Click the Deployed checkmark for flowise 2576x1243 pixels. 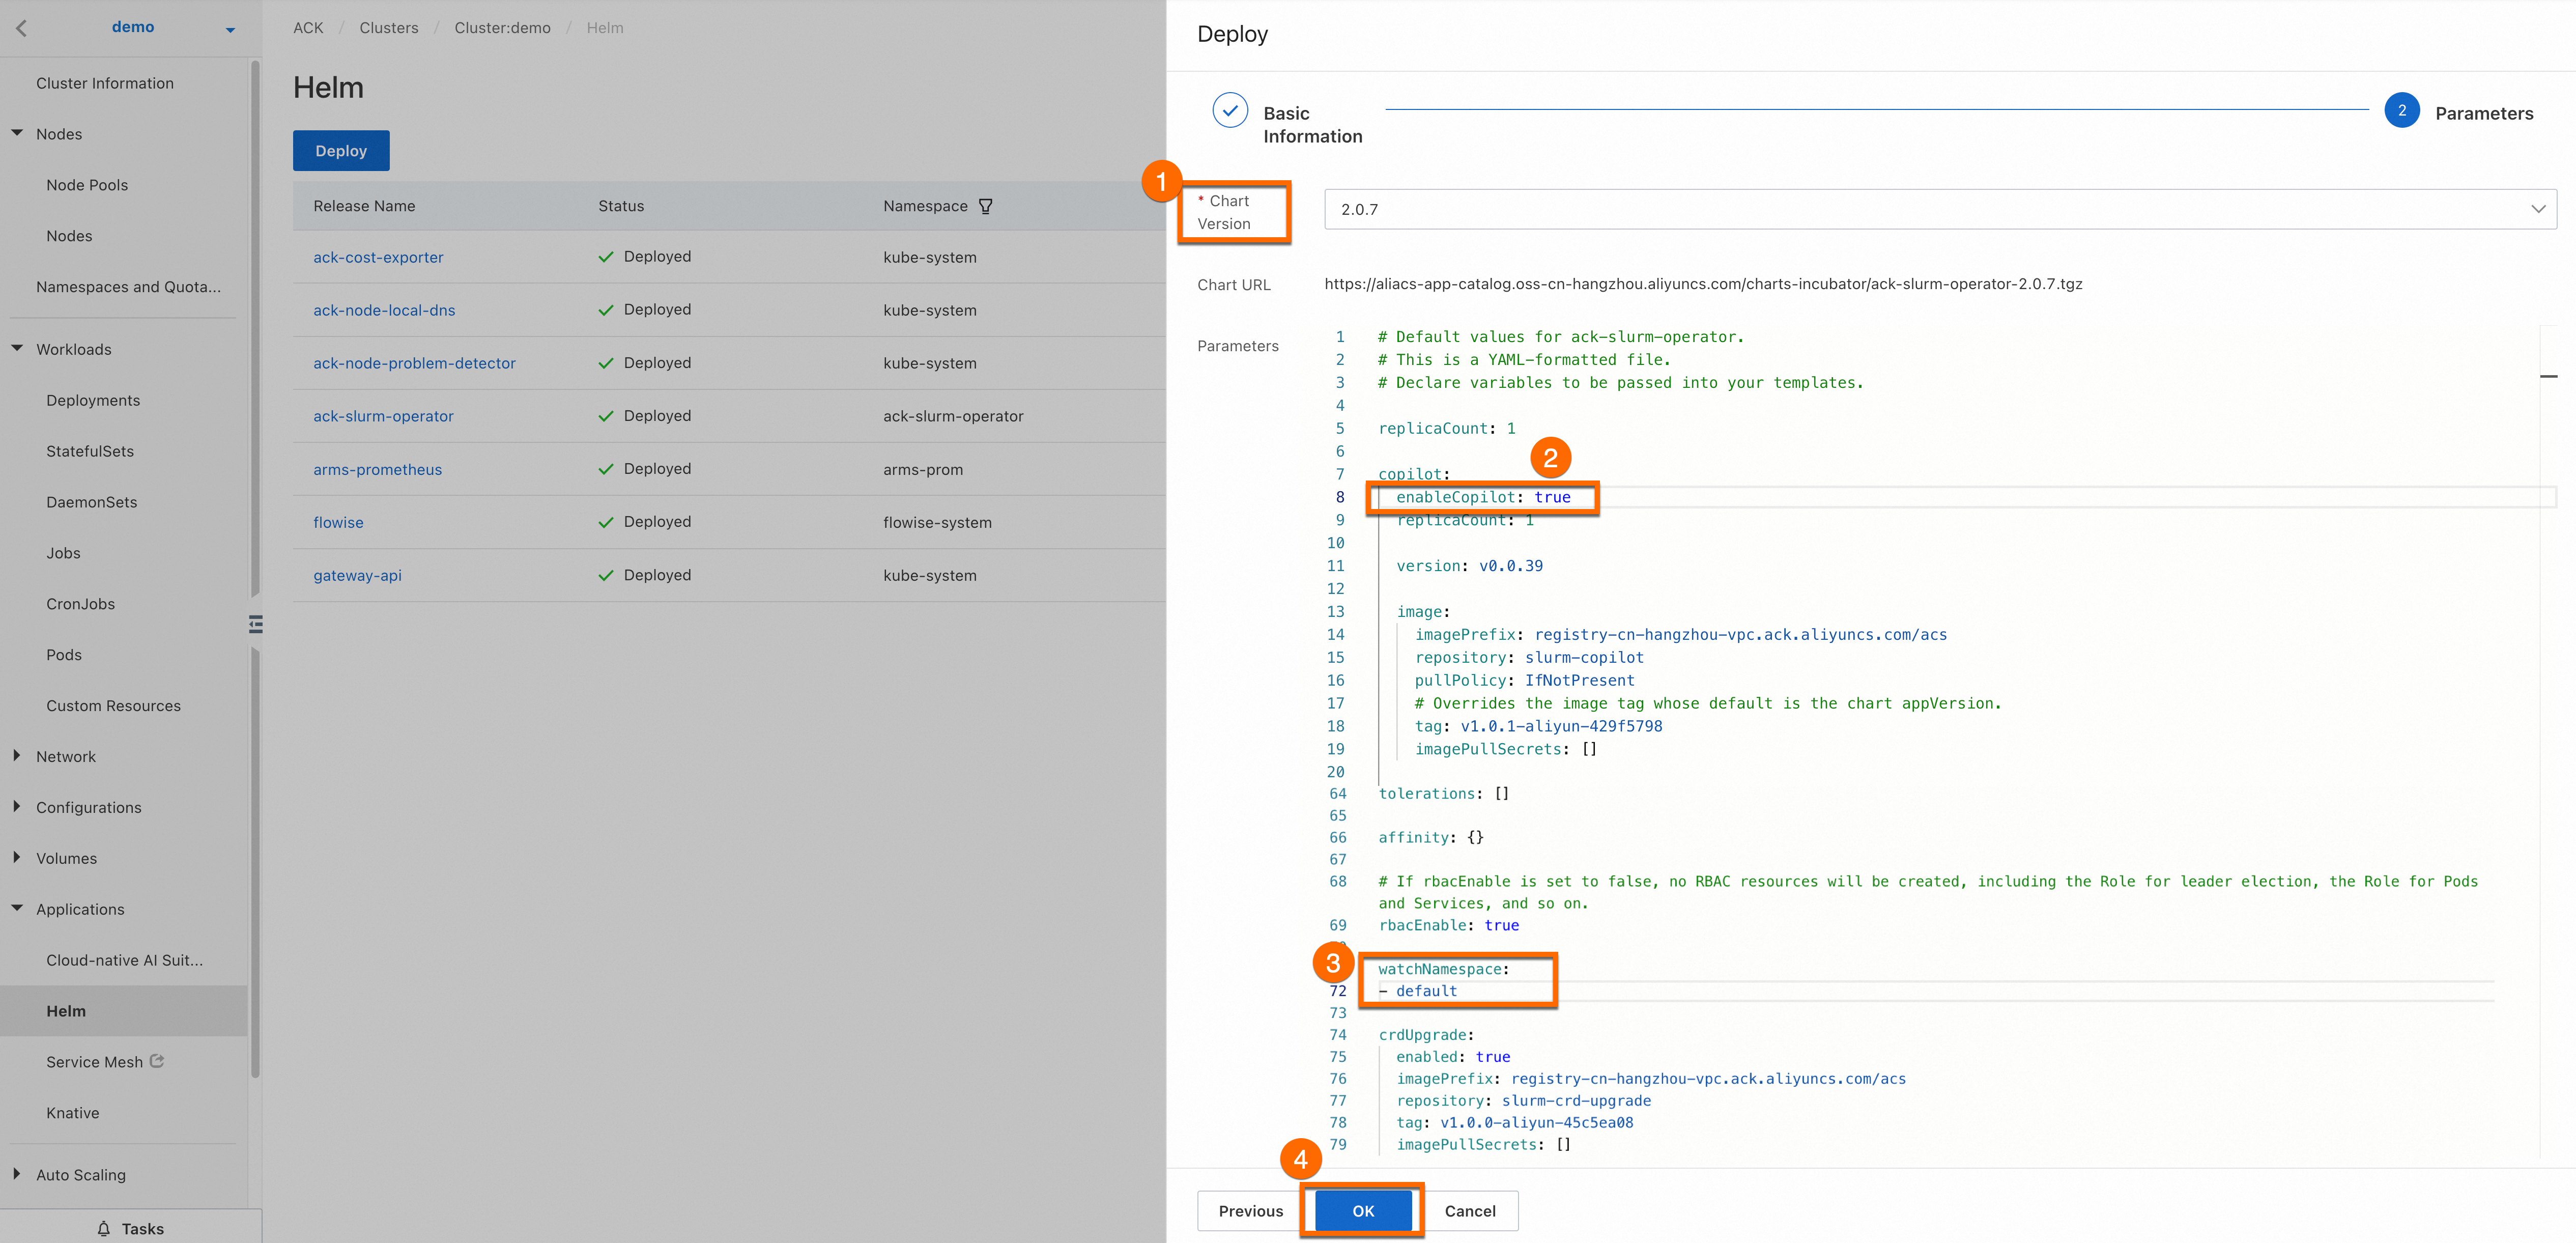click(605, 522)
